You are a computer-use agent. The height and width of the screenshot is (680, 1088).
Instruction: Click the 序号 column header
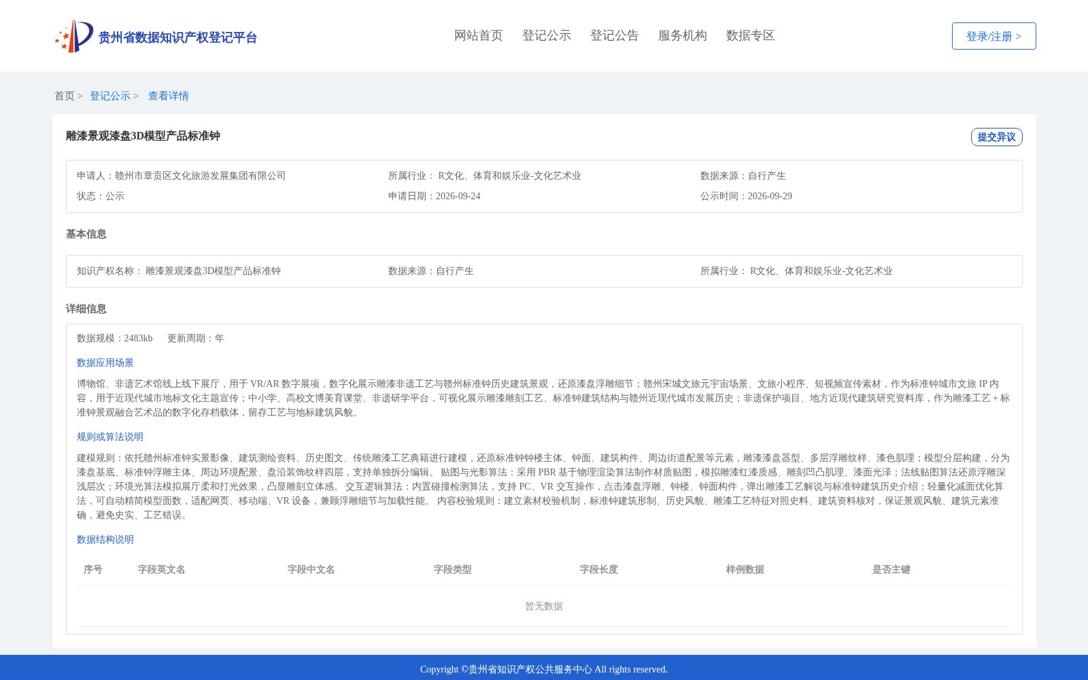[93, 570]
